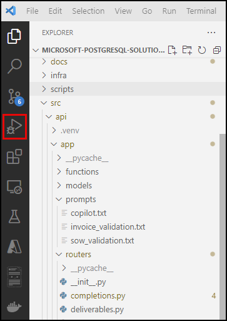227x321 pixels.
Task: Expand the docs folder
Action: (x=128, y=61)
